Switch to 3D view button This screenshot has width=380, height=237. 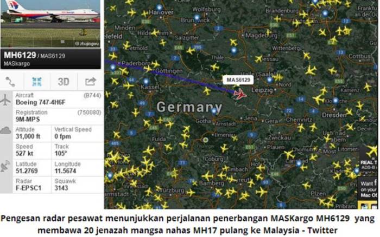tap(64, 82)
